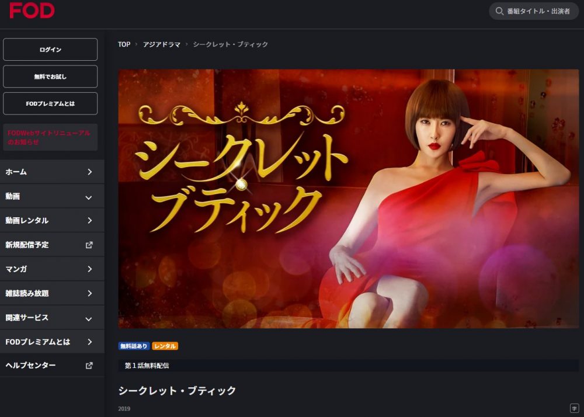
Task: Click the external link icon for ヘルプセンター
Action: pyautogui.click(x=89, y=366)
